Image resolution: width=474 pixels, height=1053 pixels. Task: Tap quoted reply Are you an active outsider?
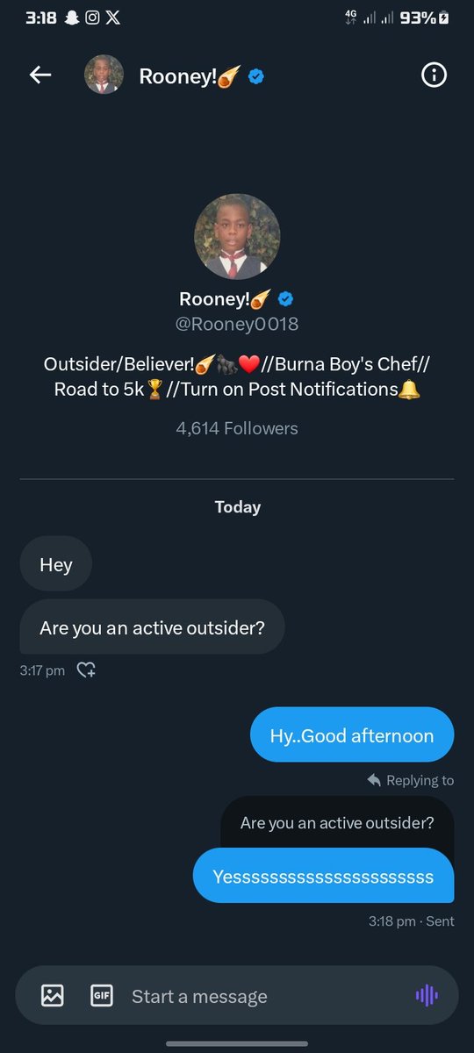(337, 823)
